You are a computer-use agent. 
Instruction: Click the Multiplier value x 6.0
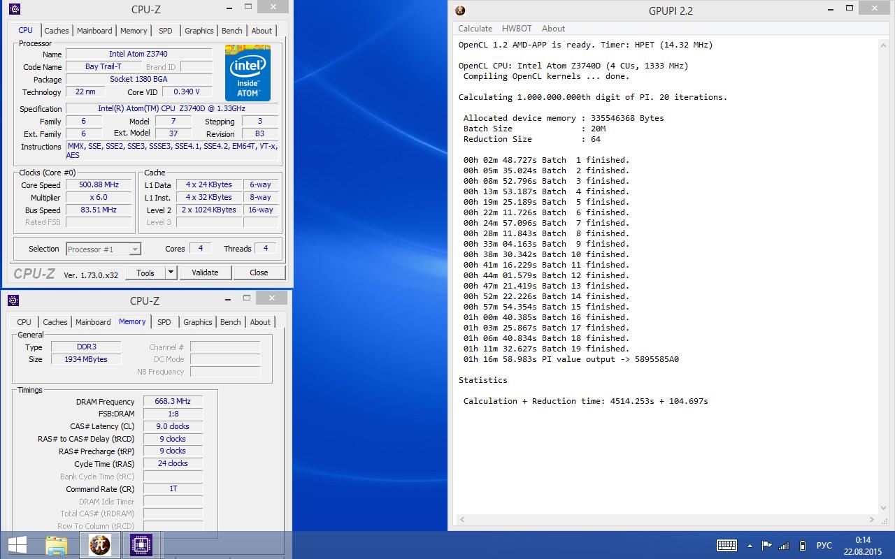tap(98, 198)
